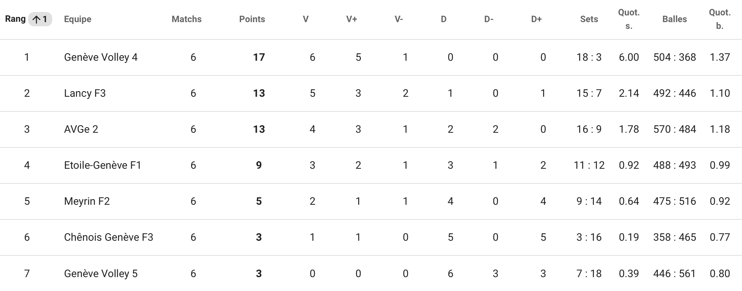Select the Chênois Genève F3 row
The width and height of the screenshot is (742, 291).
371,237
